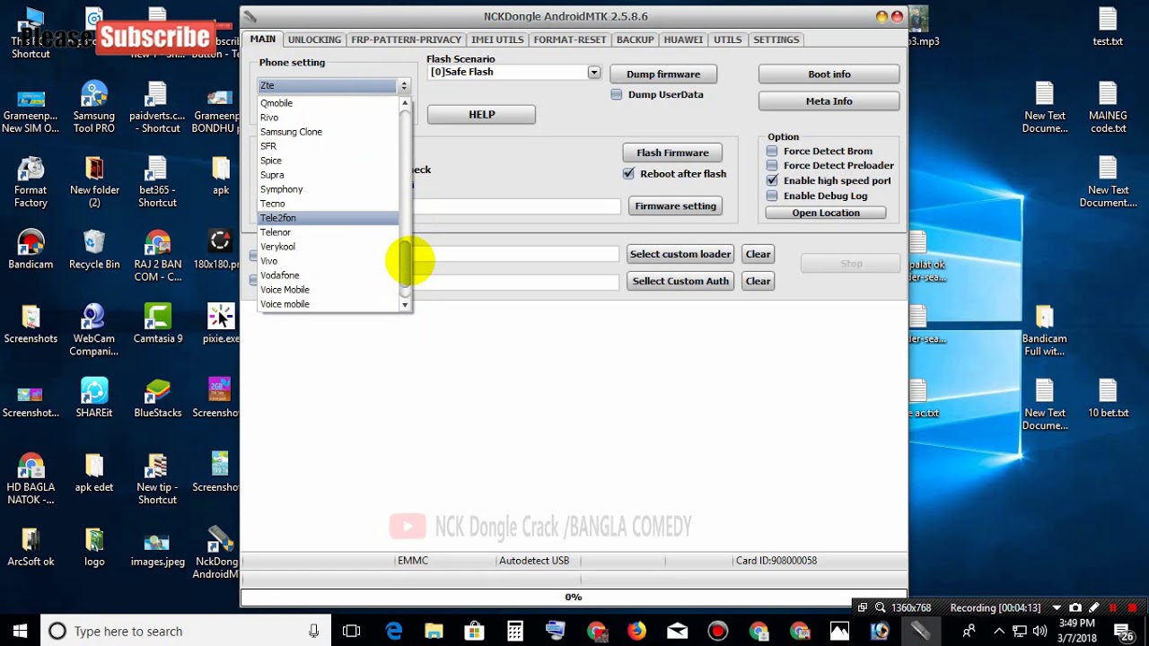
Task: Switch to BACKUP tab
Action: tap(635, 39)
